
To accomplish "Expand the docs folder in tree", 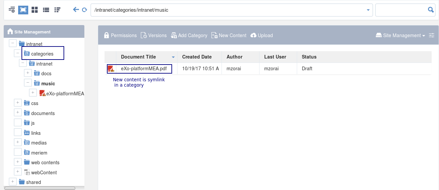I will 28,73.
